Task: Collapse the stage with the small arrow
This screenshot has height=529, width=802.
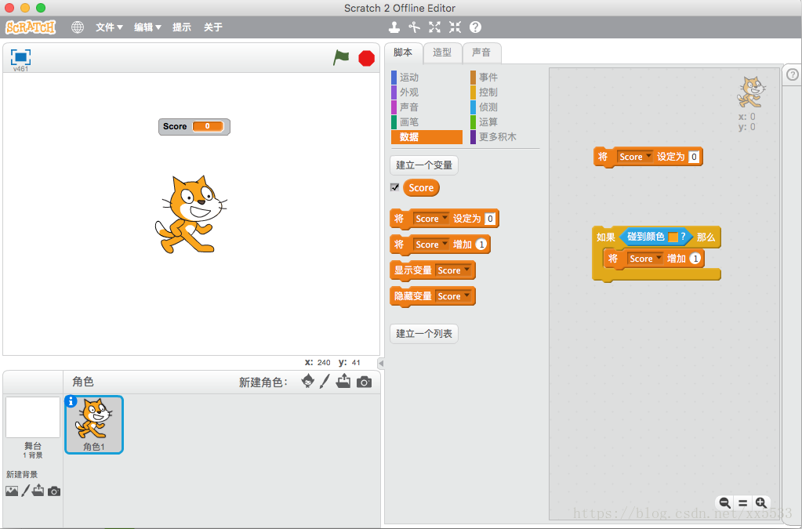Action: 380,363
